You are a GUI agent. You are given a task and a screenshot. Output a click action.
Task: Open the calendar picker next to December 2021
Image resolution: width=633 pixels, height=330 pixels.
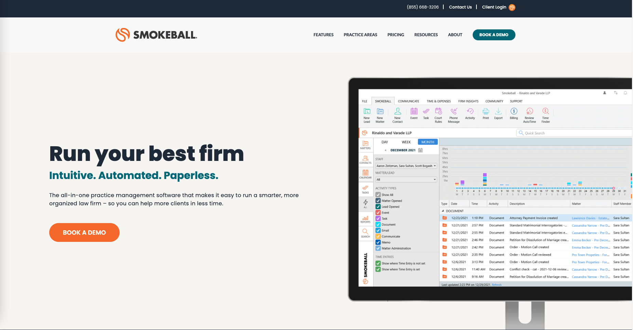click(x=420, y=150)
